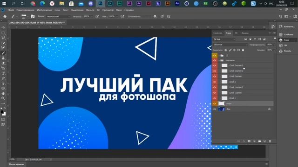Create a new layer icon at panel bottom
This screenshot has width=298, height=167.
[x=264, y=141]
